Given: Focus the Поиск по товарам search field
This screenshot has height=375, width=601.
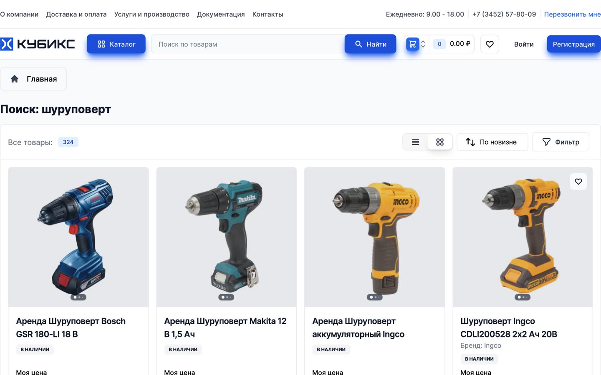Looking at the screenshot, I should coord(248,44).
